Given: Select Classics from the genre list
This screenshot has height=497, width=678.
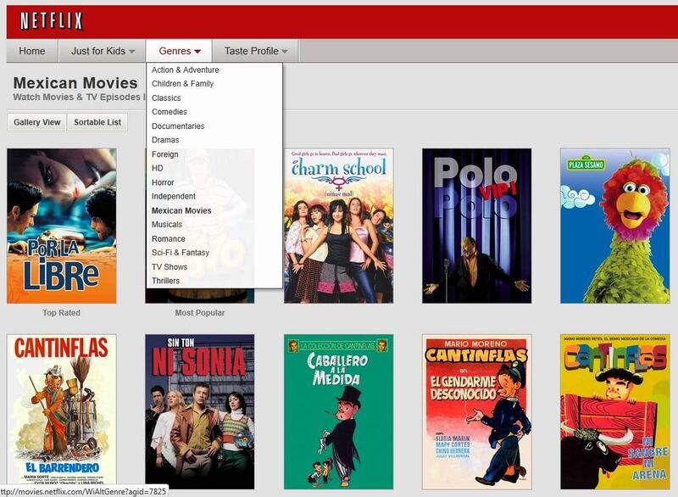Looking at the screenshot, I should point(166,98).
